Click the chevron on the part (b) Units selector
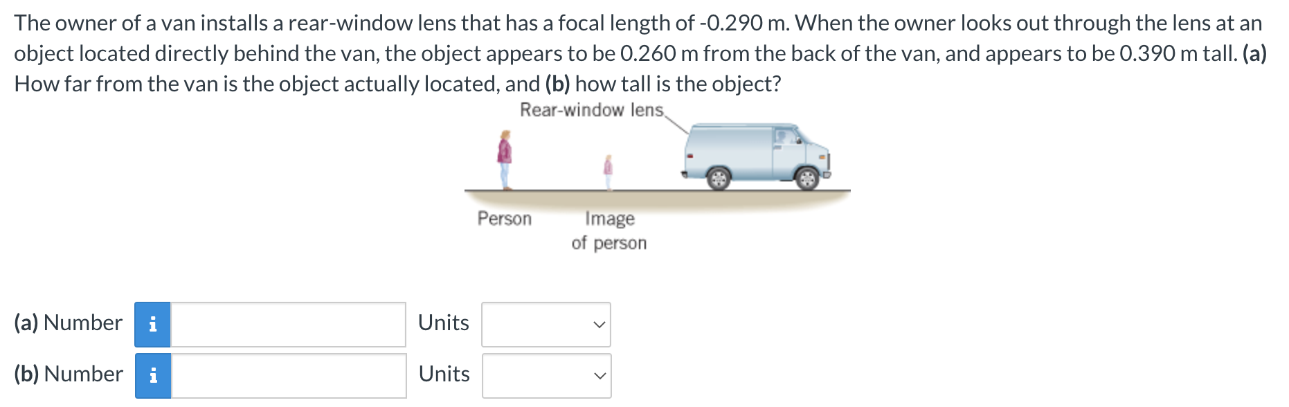The height and width of the screenshot is (407, 1289). coord(598,374)
